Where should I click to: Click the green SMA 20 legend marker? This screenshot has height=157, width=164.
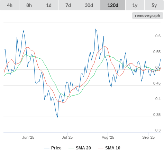(x=71, y=148)
